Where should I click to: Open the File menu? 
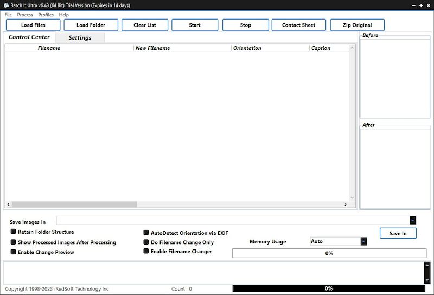click(8, 15)
